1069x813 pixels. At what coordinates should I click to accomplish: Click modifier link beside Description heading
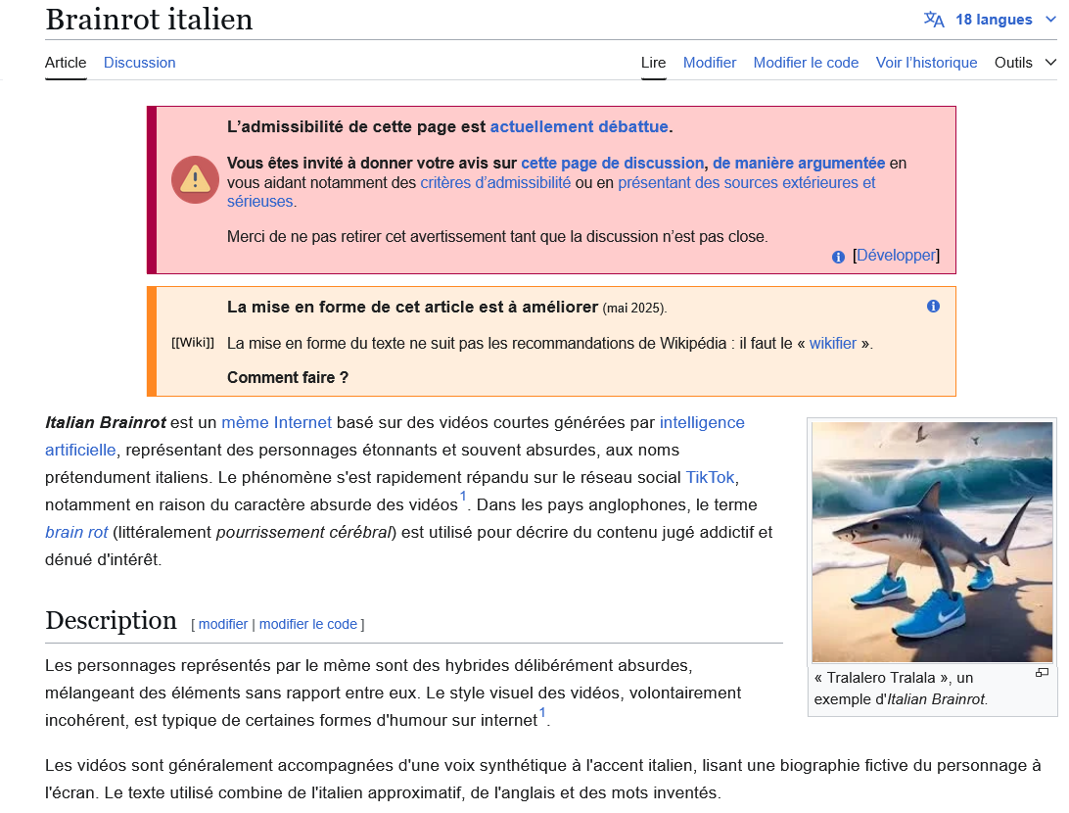point(223,624)
